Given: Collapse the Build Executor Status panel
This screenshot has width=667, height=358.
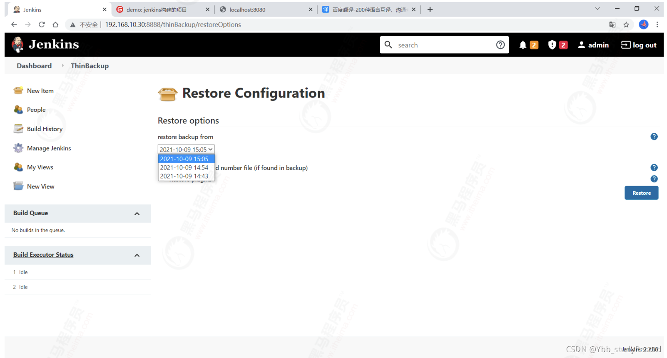Looking at the screenshot, I should (x=137, y=255).
